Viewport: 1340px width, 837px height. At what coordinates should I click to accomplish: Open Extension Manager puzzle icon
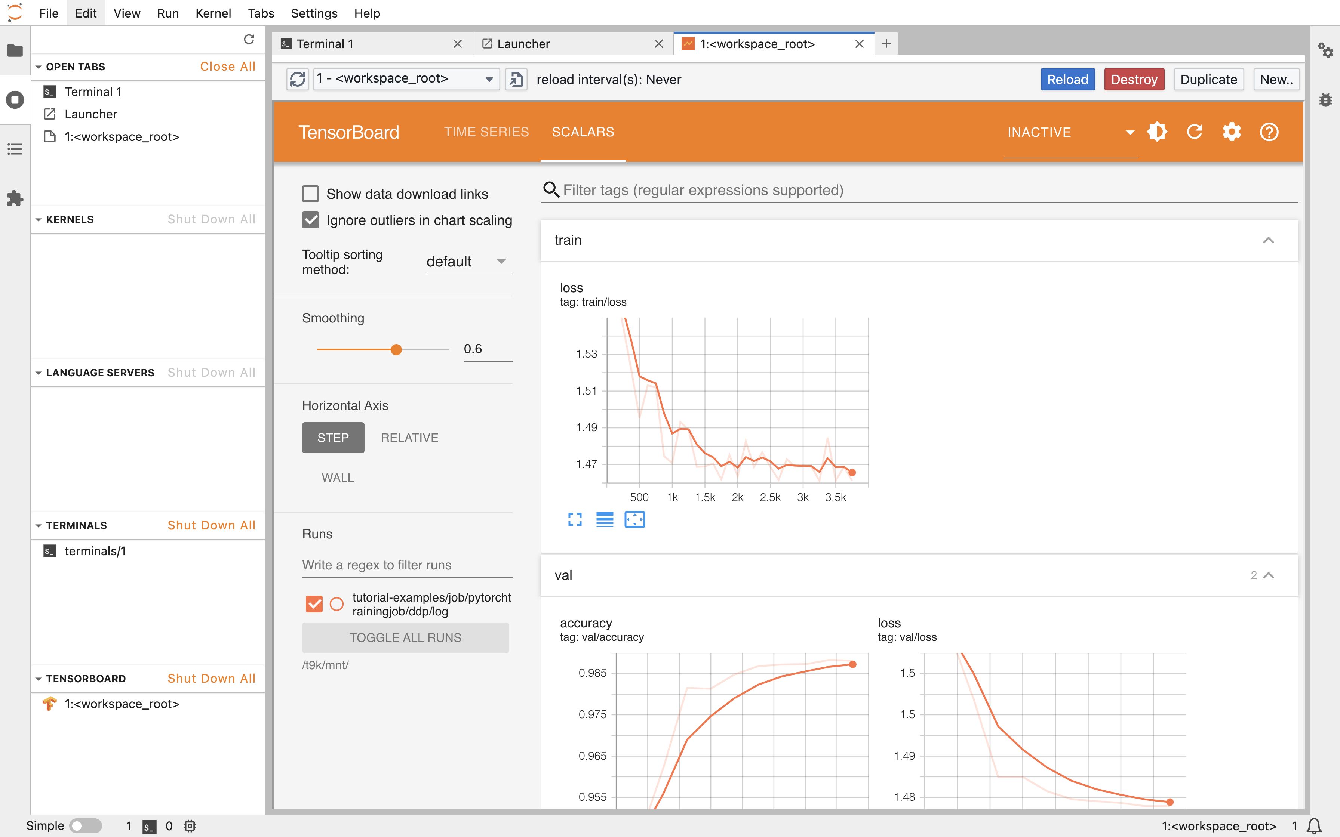15,198
